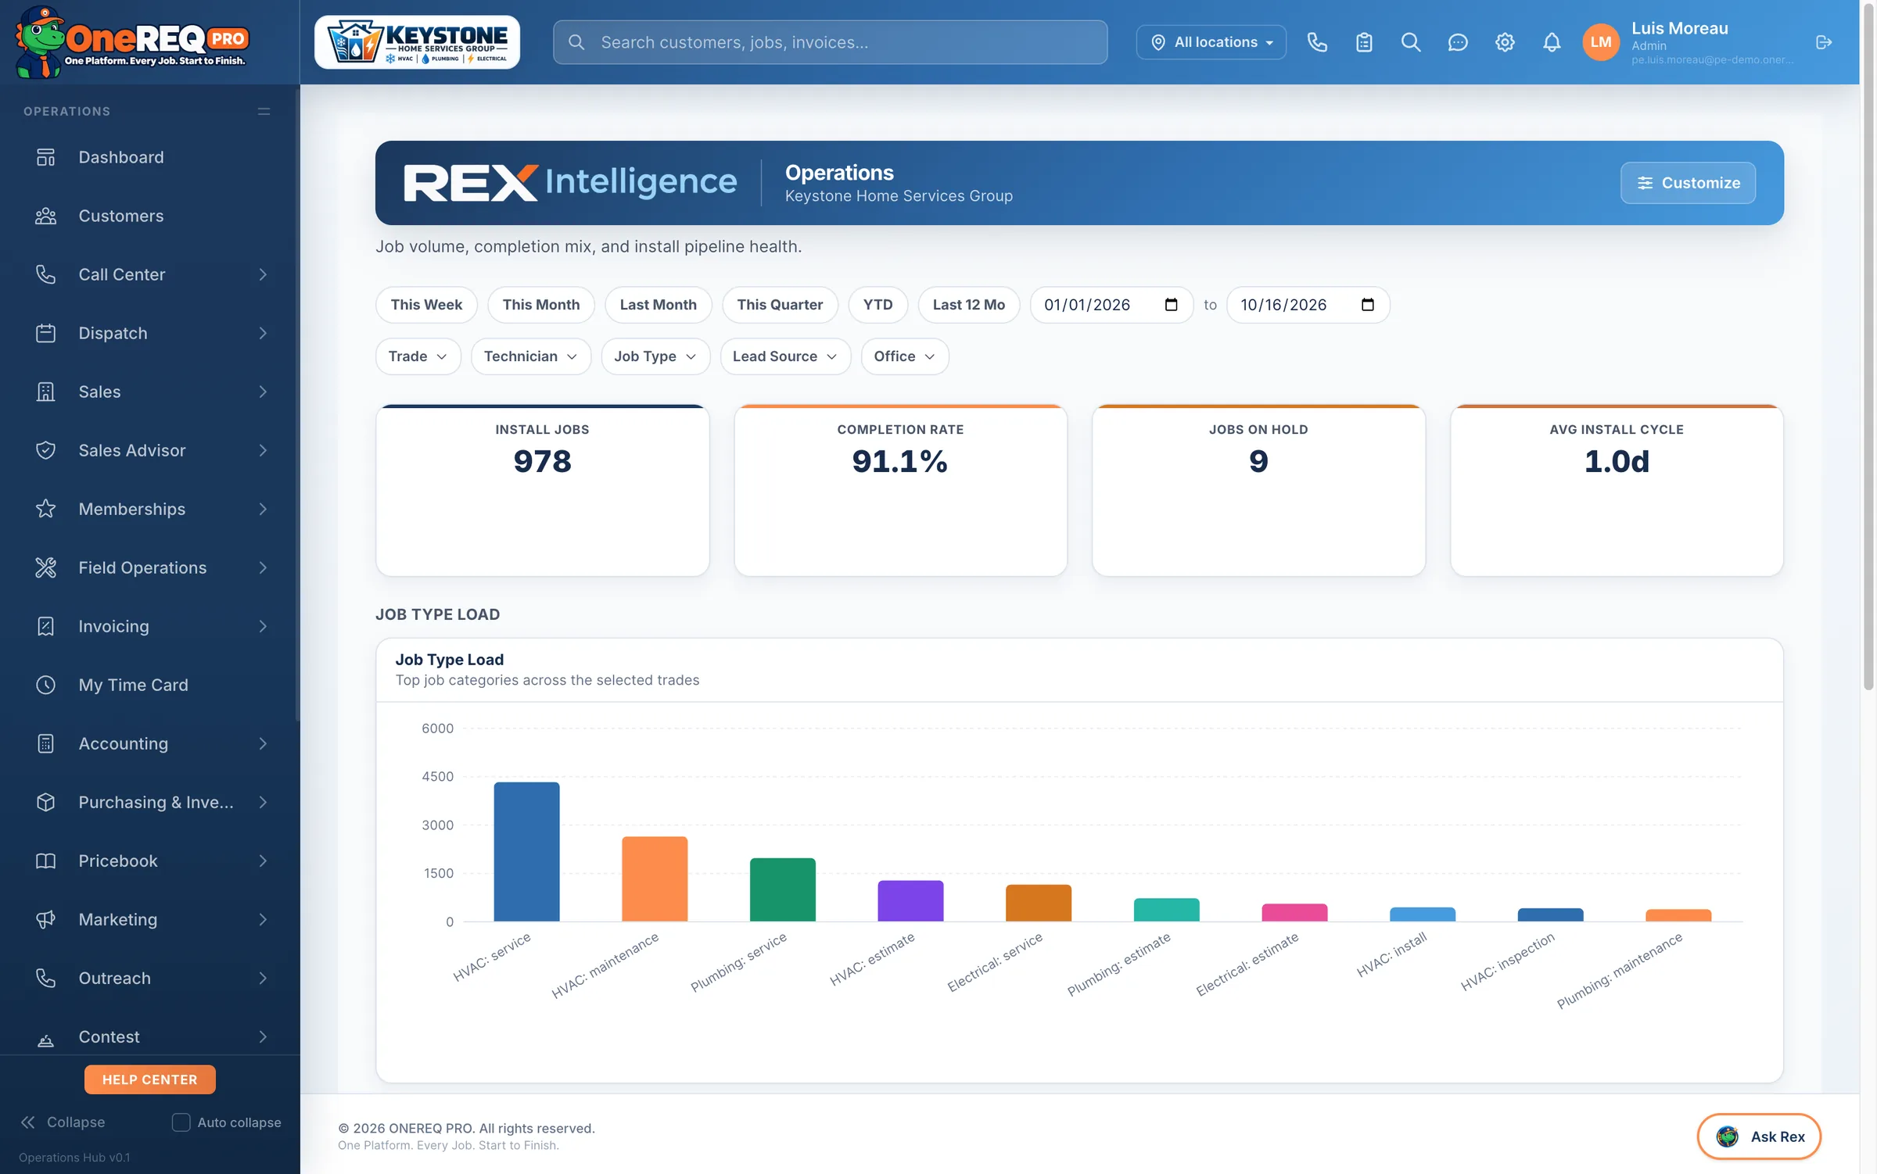Open the Invoicing sidebar item

149,626
